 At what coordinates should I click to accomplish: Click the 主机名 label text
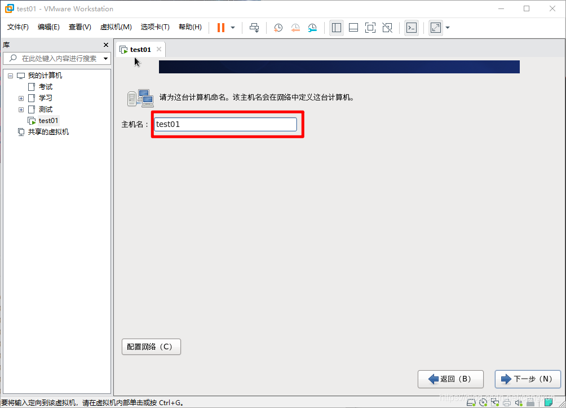(x=135, y=125)
